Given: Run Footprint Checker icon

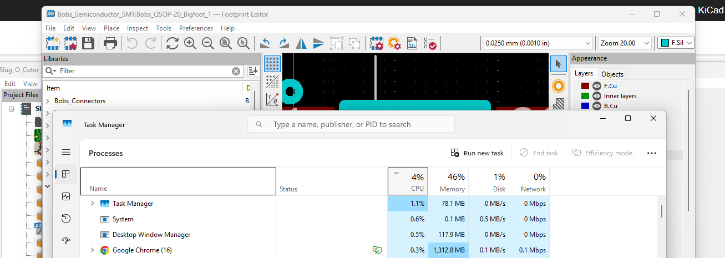Looking at the screenshot, I should pyautogui.click(x=430, y=43).
